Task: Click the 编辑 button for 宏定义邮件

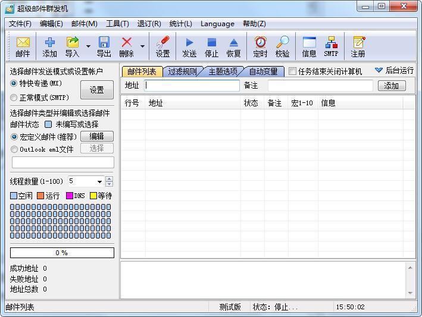Action: (96, 136)
